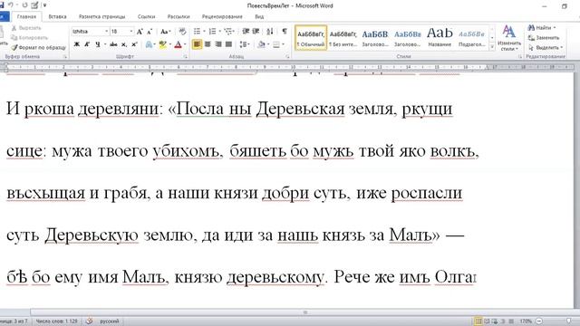Increase font size with the Grow Font icon
This screenshot has width=580, height=326.
140,32
